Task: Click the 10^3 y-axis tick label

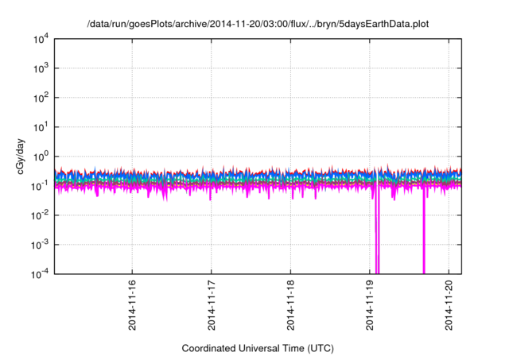Action: (x=41, y=68)
